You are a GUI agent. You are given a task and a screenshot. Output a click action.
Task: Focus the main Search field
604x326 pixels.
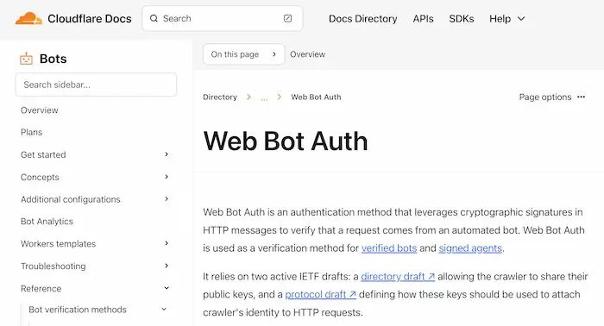pos(223,18)
